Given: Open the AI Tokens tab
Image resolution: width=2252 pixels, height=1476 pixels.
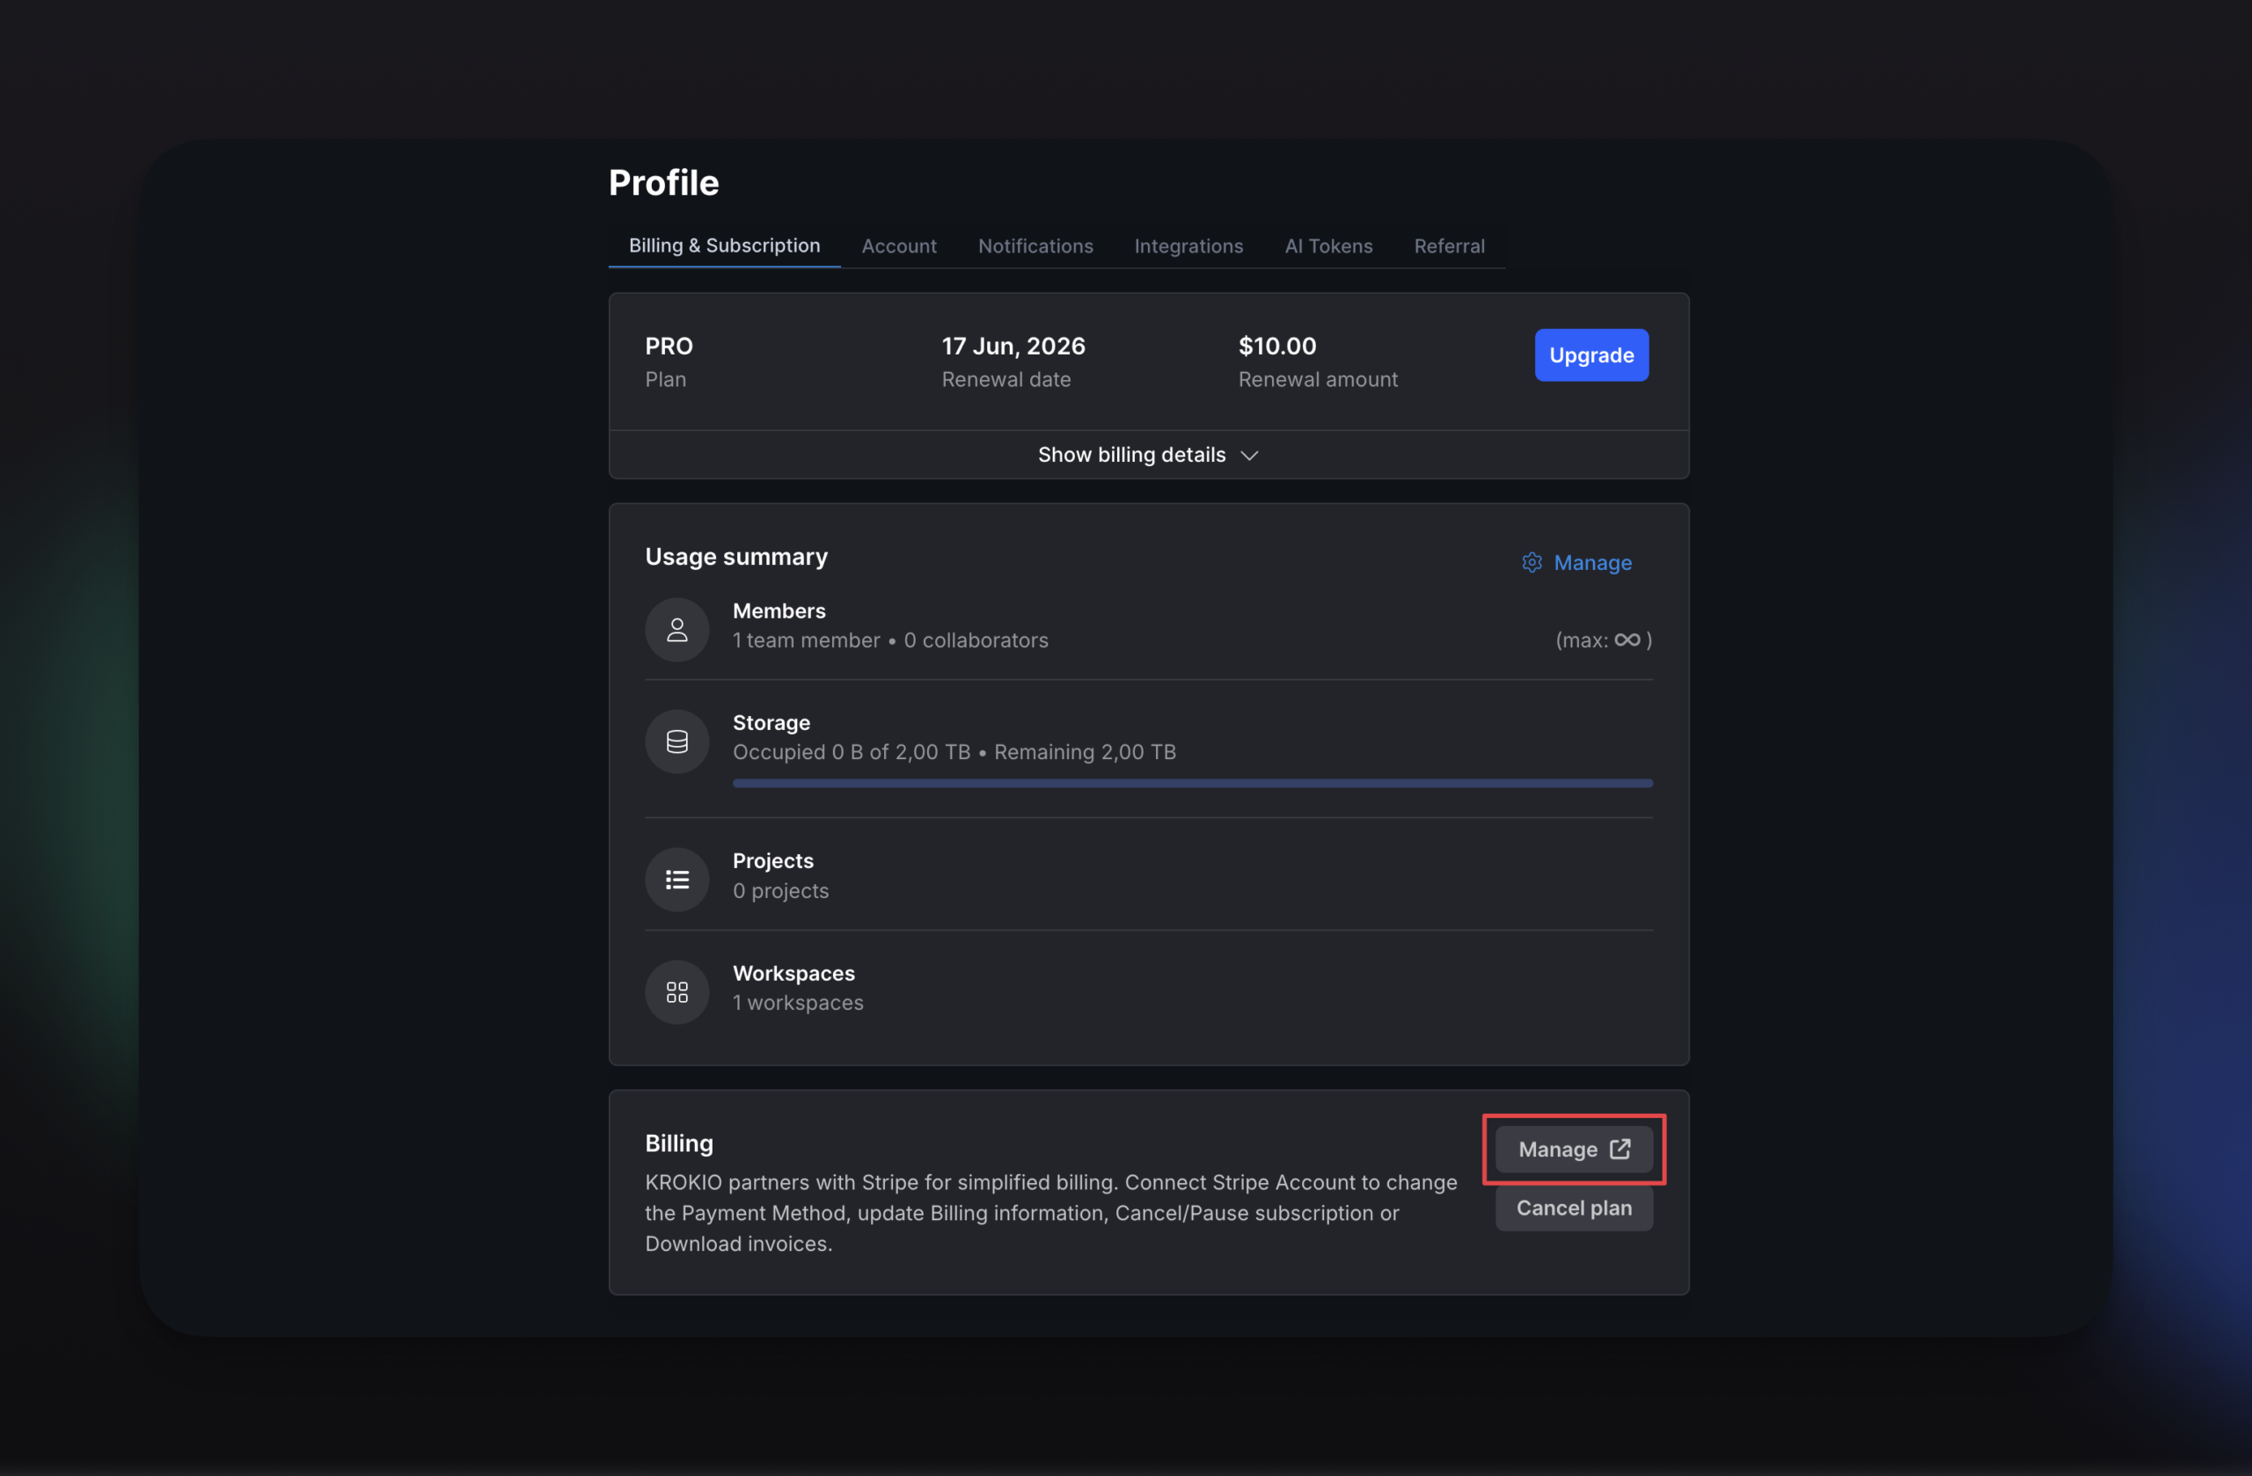Looking at the screenshot, I should pyautogui.click(x=1328, y=245).
